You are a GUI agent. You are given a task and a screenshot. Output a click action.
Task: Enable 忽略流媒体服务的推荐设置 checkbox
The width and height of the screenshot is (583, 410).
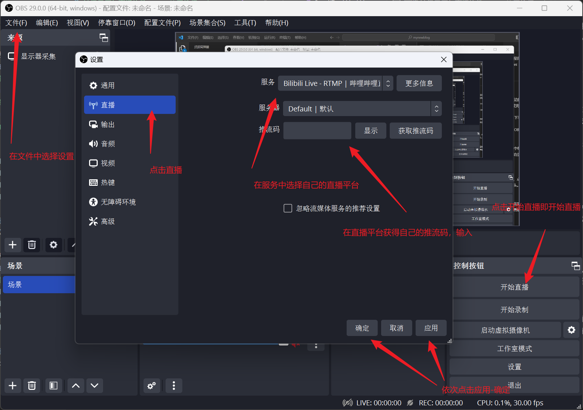(x=288, y=208)
